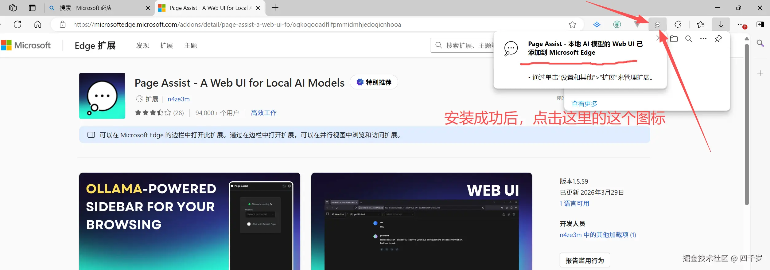The height and width of the screenshot is (270, 770).
Task: Click the scrollbar up arrow
Action: tap(747, 39)
